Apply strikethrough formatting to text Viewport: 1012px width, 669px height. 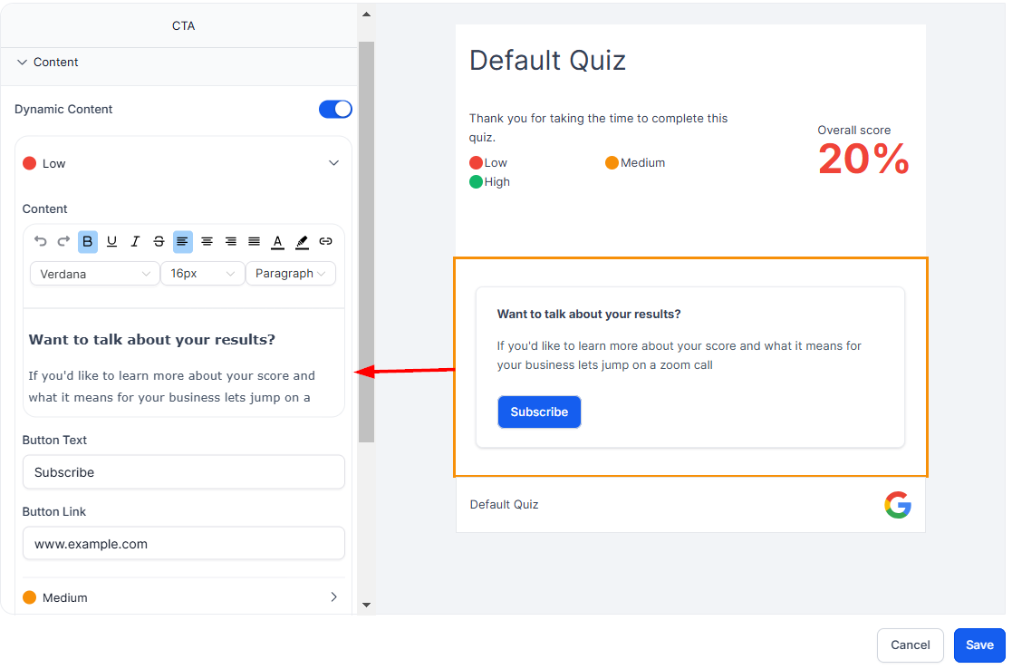159,241
